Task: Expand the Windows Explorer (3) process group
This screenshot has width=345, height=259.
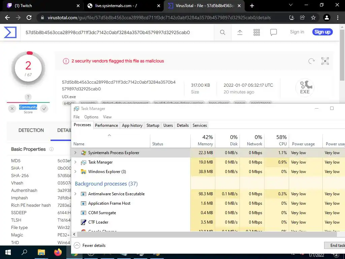Action: pos(75,172)
